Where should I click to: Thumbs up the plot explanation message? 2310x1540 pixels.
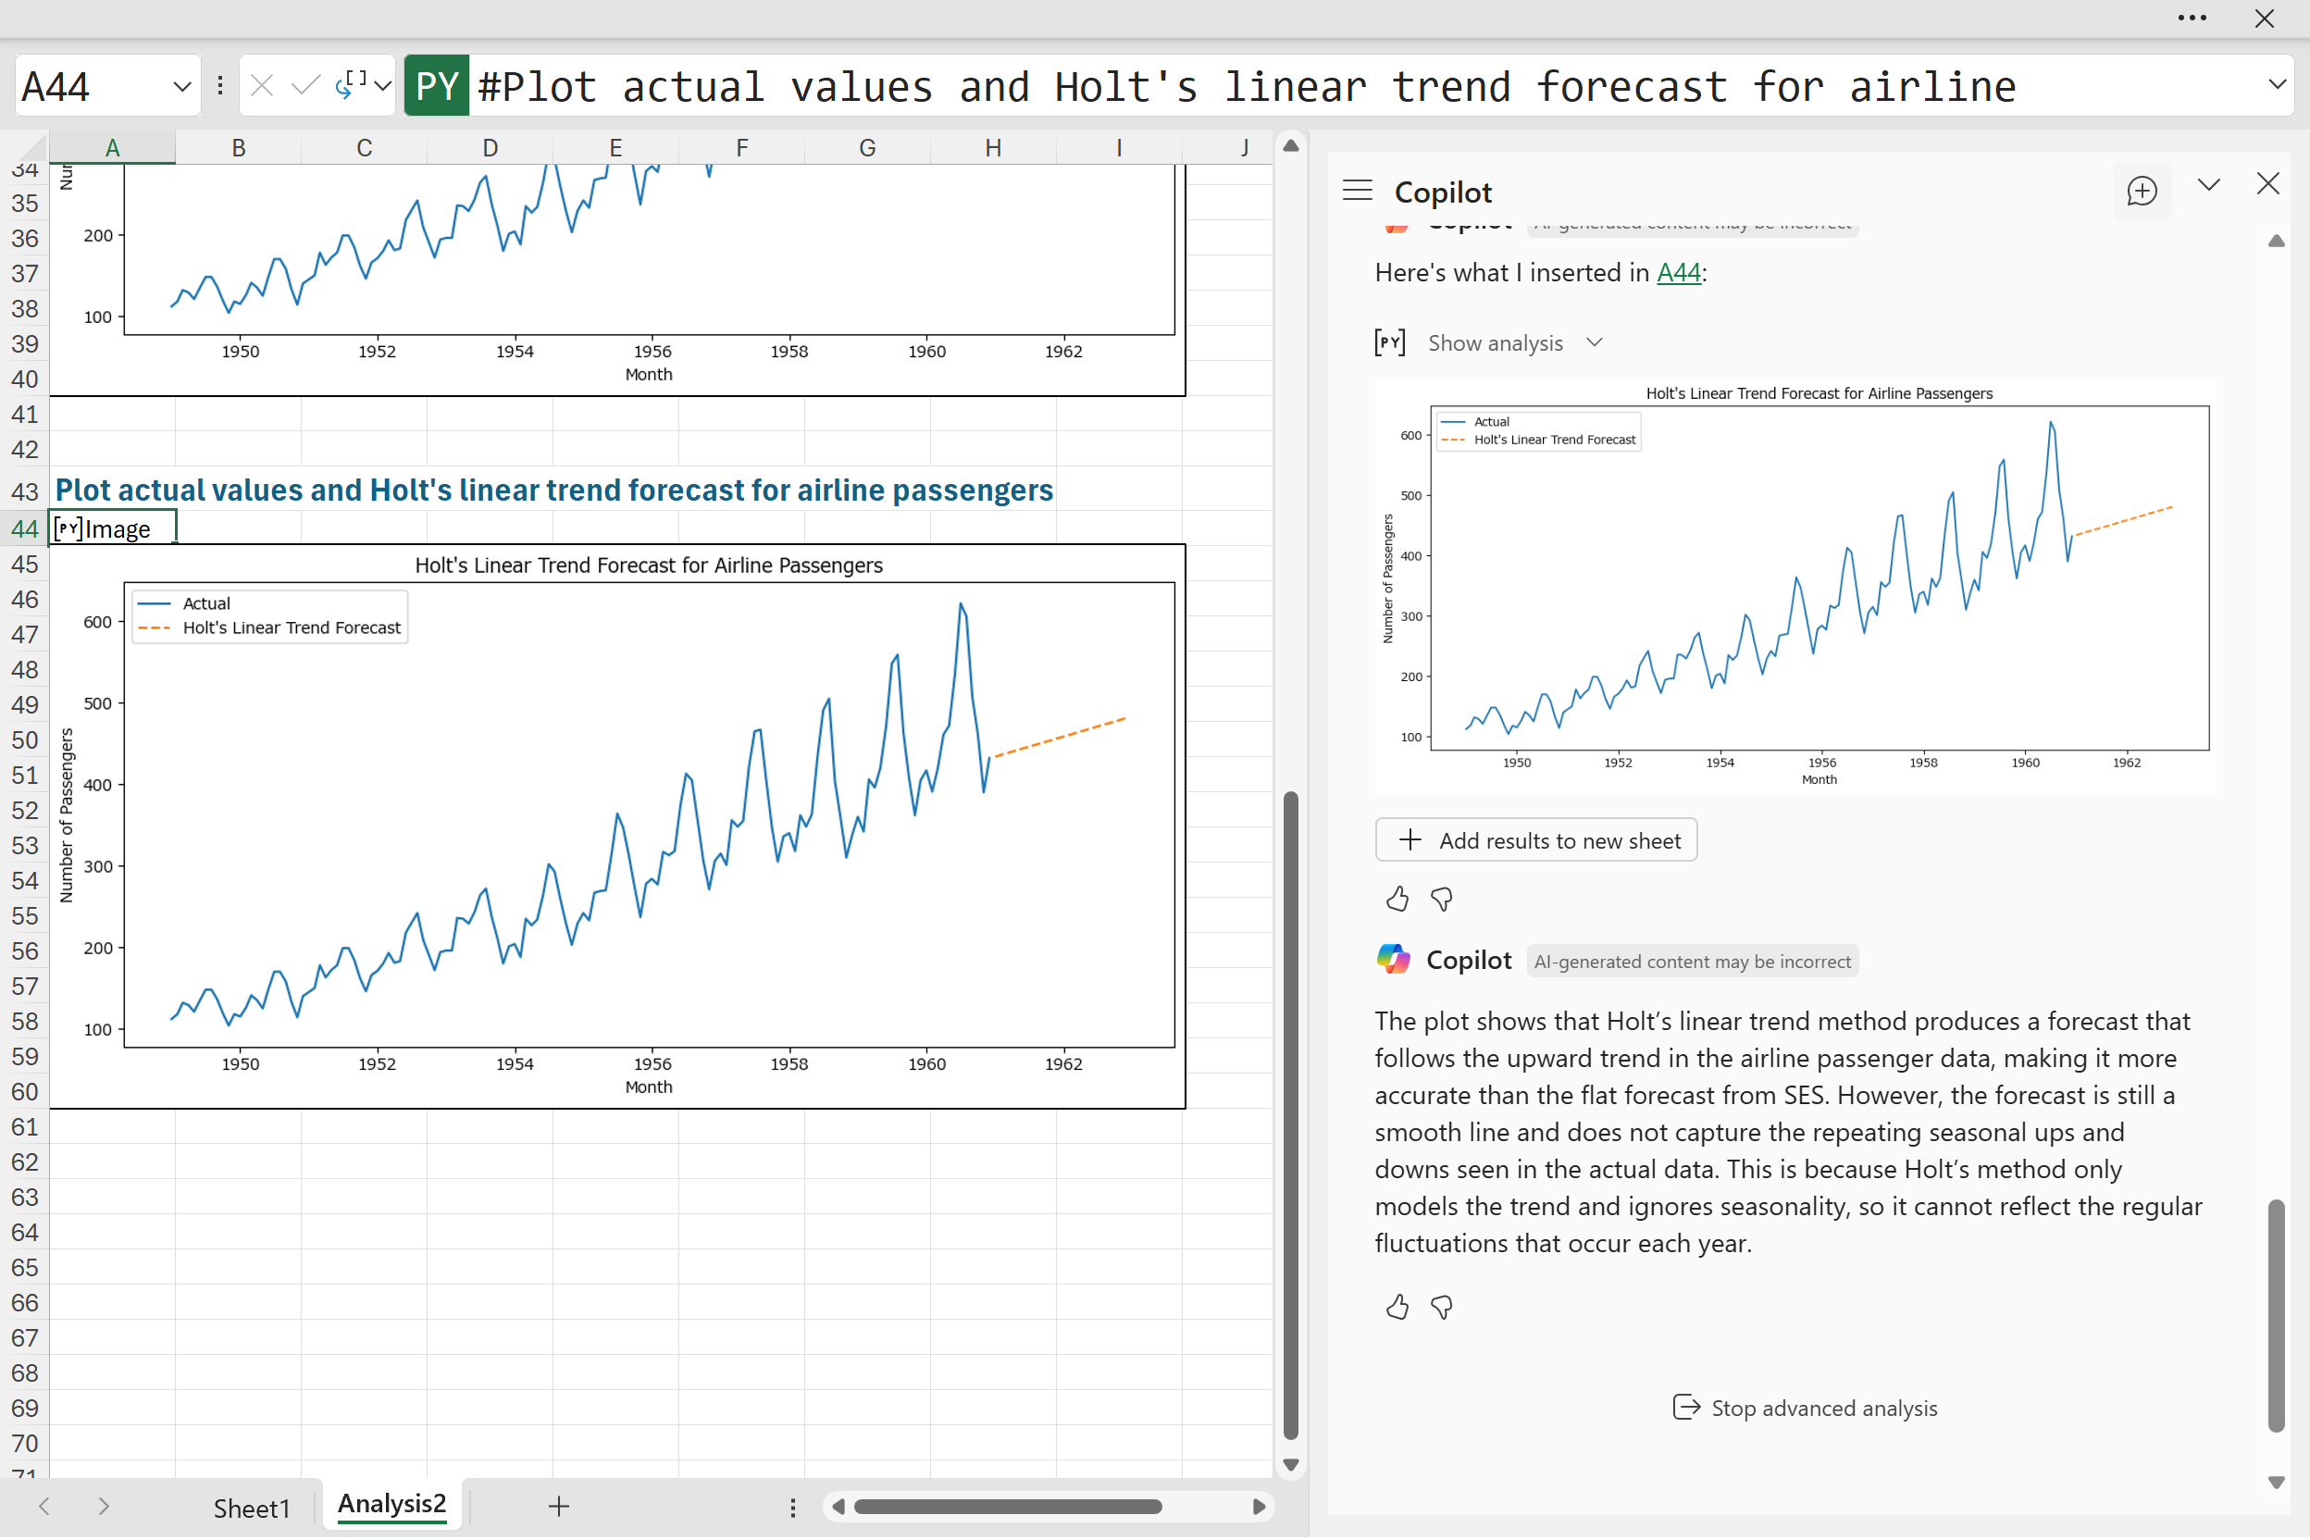pos(1397,1307)
